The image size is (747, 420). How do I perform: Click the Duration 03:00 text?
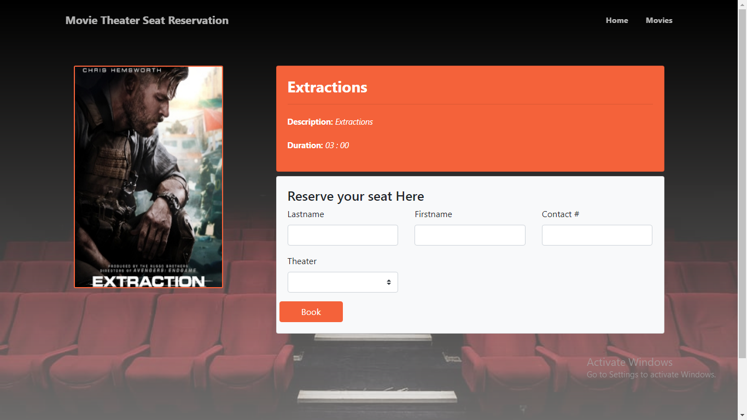pos(318,145)
